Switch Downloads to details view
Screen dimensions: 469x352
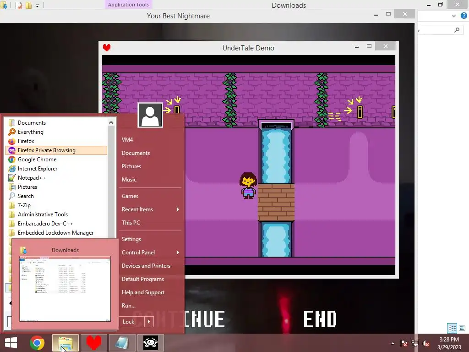452,328
